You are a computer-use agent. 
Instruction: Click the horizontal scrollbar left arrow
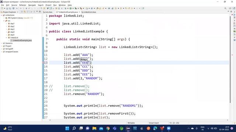coord(50,120)
